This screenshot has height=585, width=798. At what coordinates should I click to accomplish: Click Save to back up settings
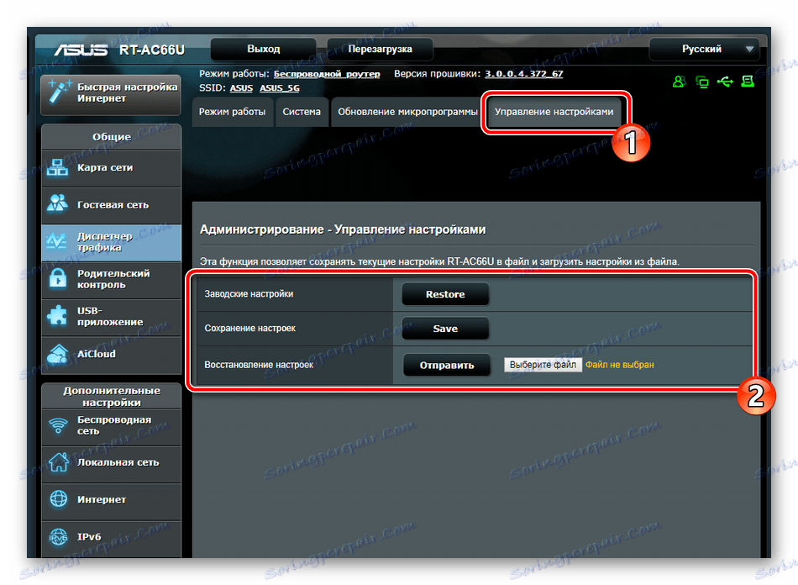coord(445,329)
